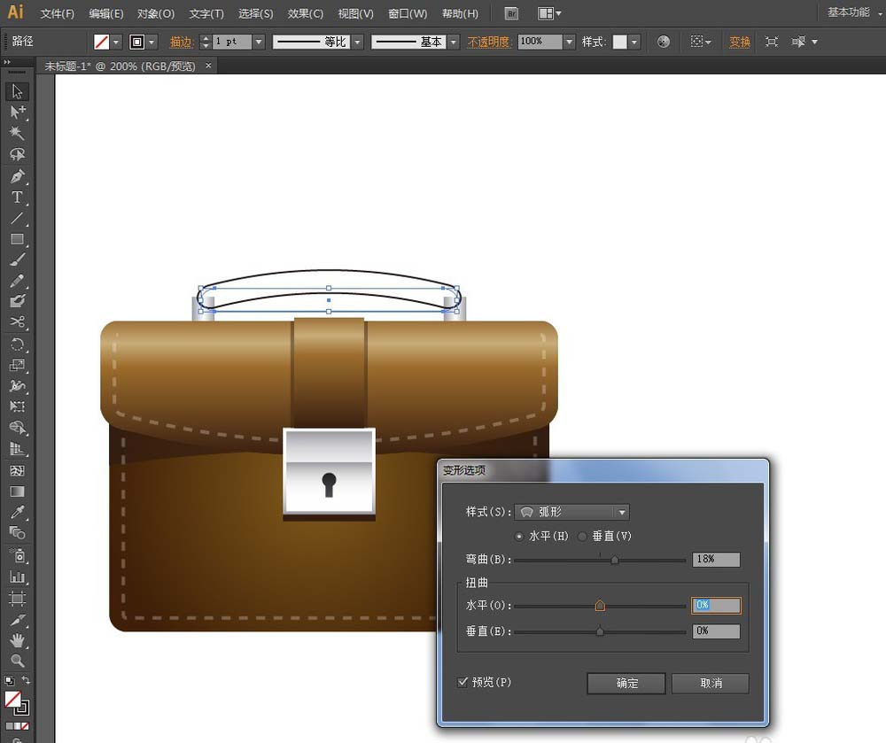Open the arrange documents dropdown

point(549,13)
